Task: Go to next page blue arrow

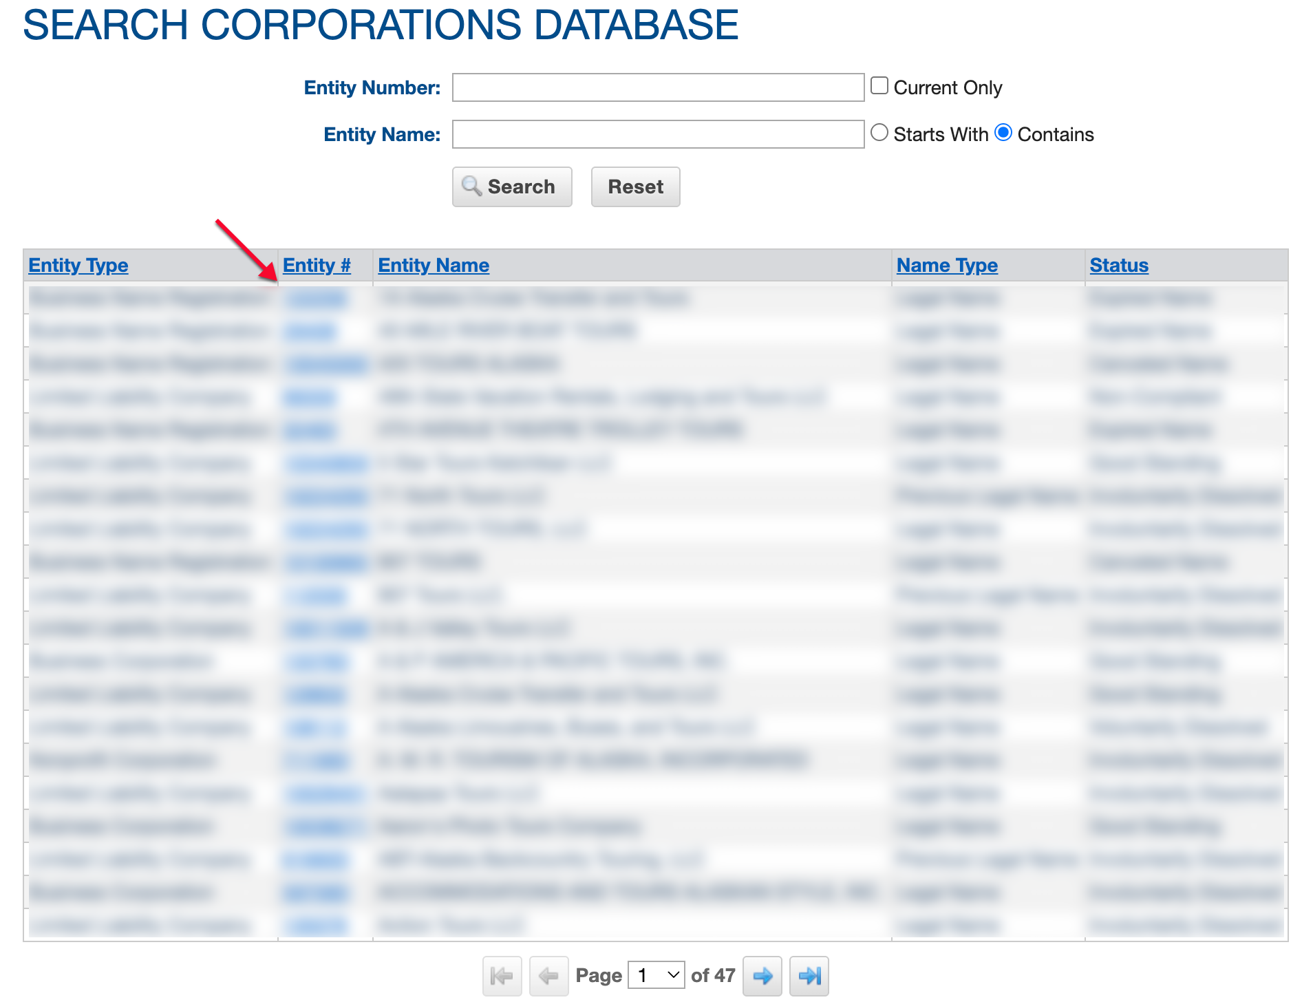Action: coord(762,976)
